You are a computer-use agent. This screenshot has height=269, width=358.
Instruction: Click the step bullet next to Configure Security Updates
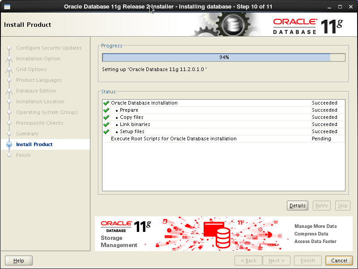pos(9,48)
